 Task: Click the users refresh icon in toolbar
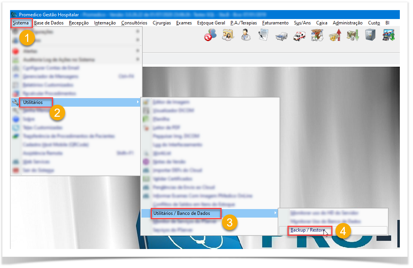click(x=210, y=36)
